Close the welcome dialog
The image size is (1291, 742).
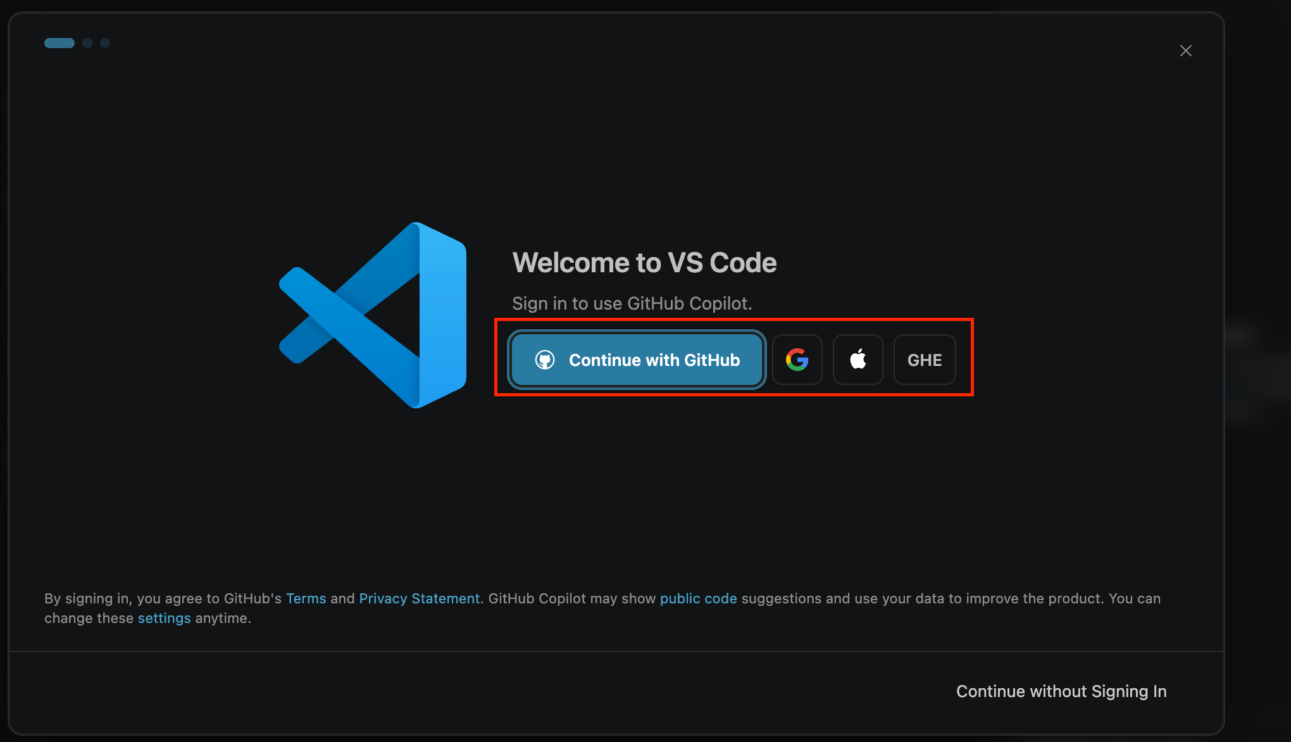[x=1186, y=51]
